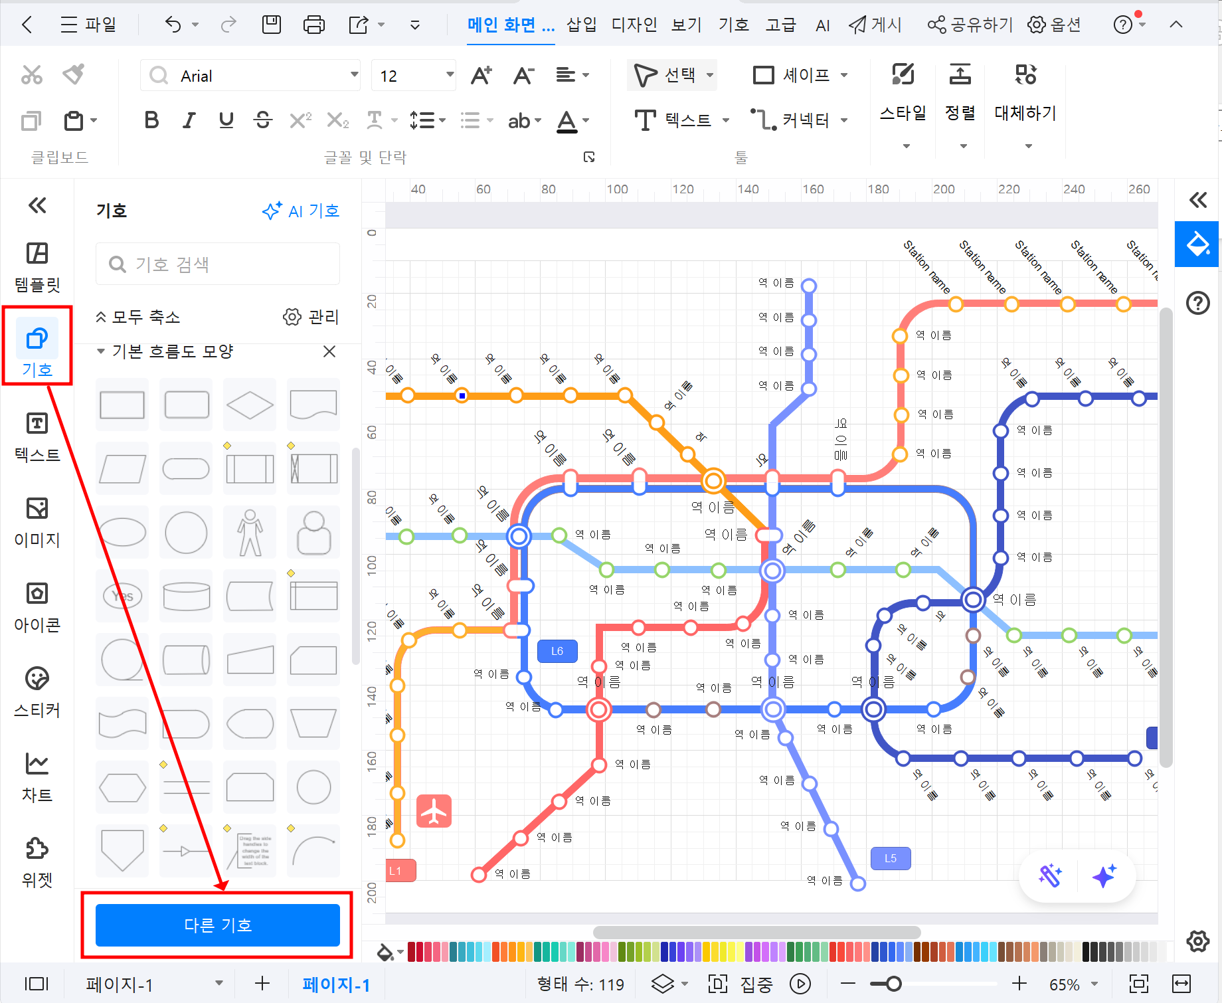Open the 파일 menu
1222x1003 pixels.
click(88, 25)
